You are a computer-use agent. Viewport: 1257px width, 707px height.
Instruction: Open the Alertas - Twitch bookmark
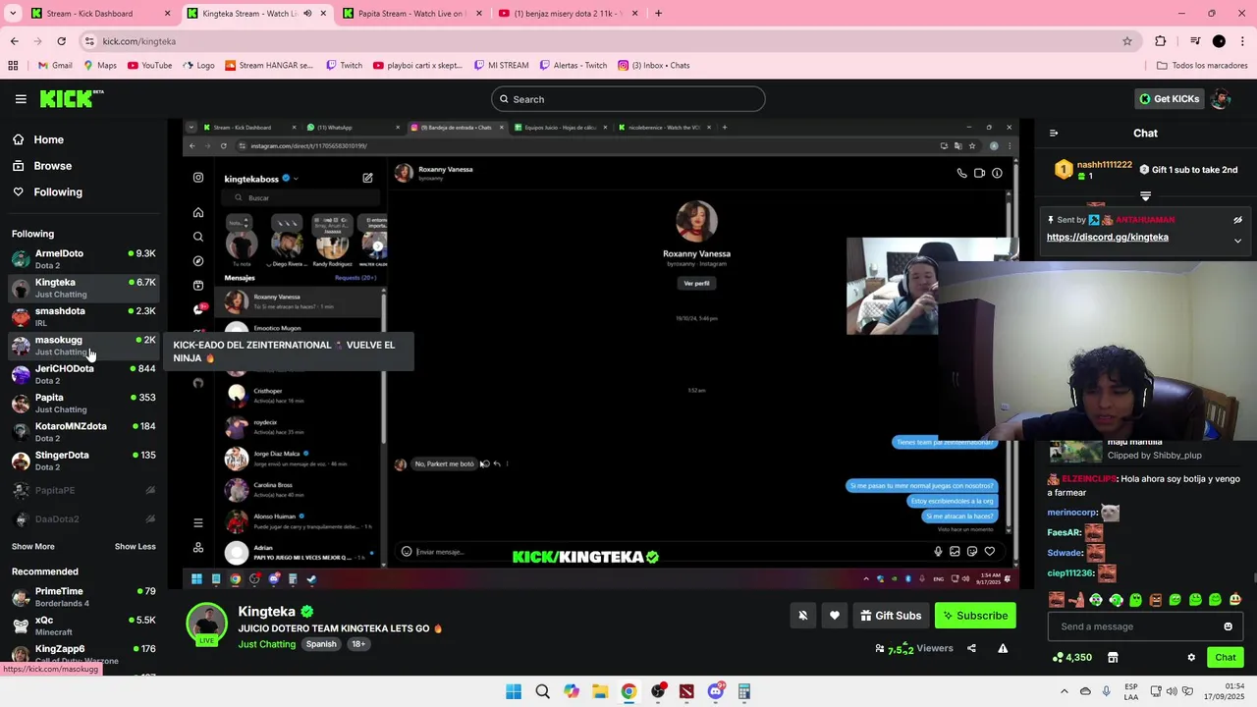(x=573, y=66)
